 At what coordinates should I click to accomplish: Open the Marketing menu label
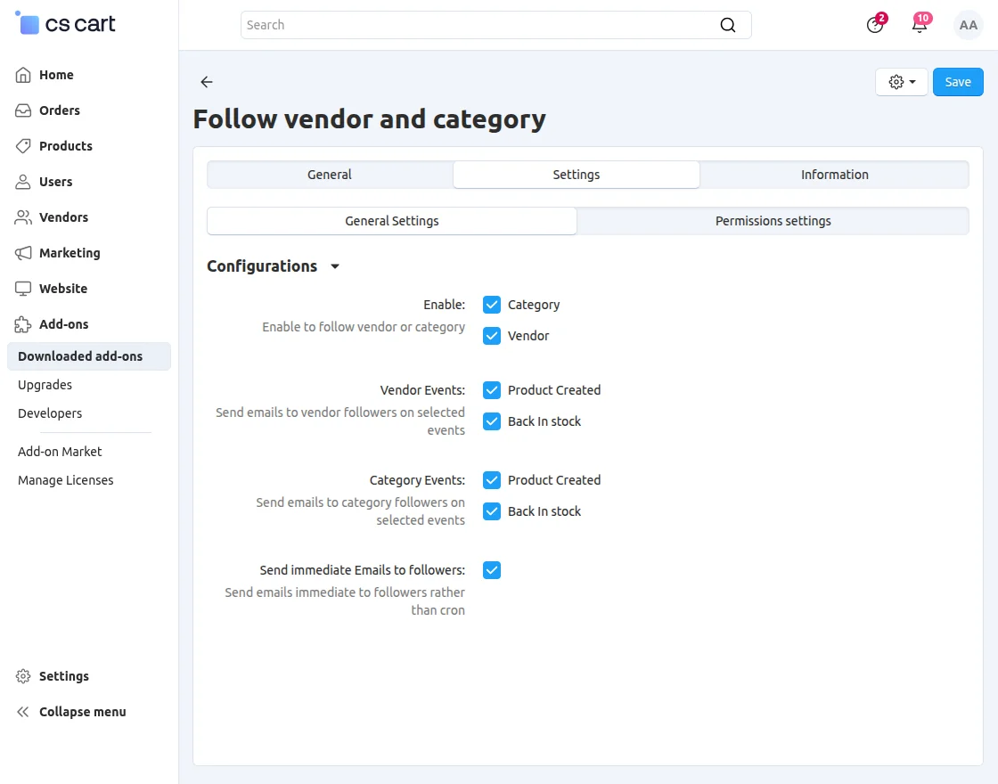point(70,253)
